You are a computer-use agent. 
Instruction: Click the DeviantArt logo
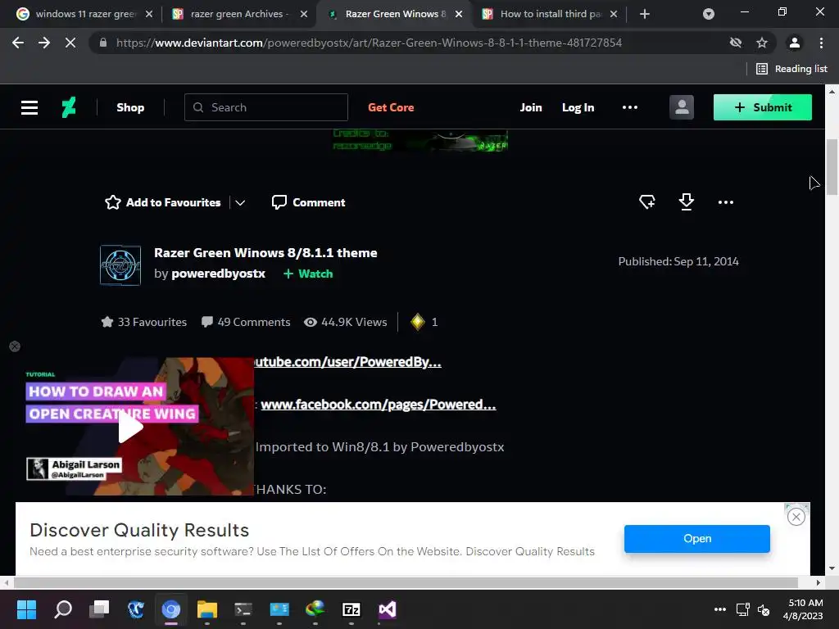pyautogui.click(x=69, y=107)
